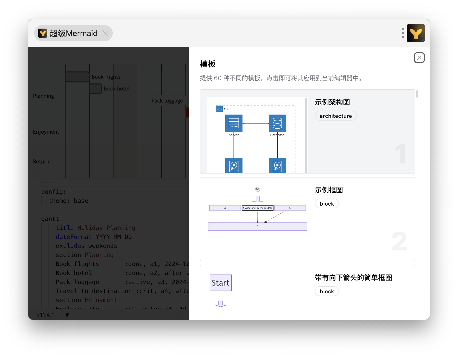
Task: Click the architecture tag
Action: [335, 116]
